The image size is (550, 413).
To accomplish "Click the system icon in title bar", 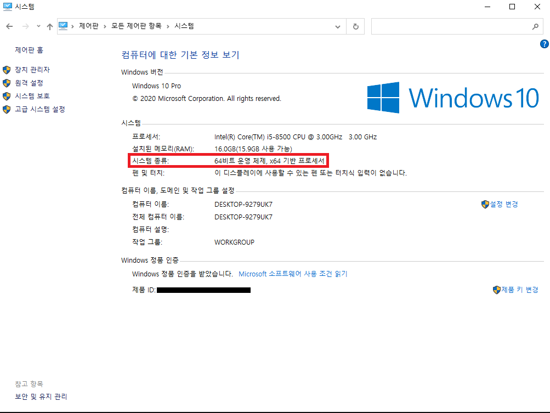I will (7, 7).
